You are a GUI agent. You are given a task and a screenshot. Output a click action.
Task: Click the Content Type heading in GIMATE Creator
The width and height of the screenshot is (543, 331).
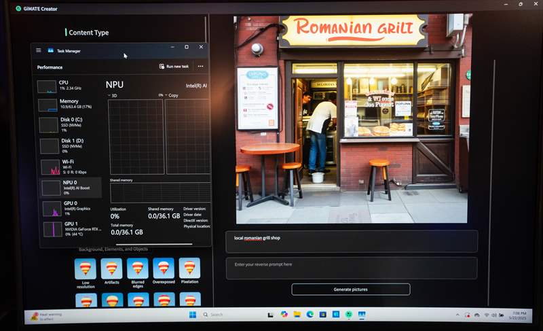pos(89,33)
